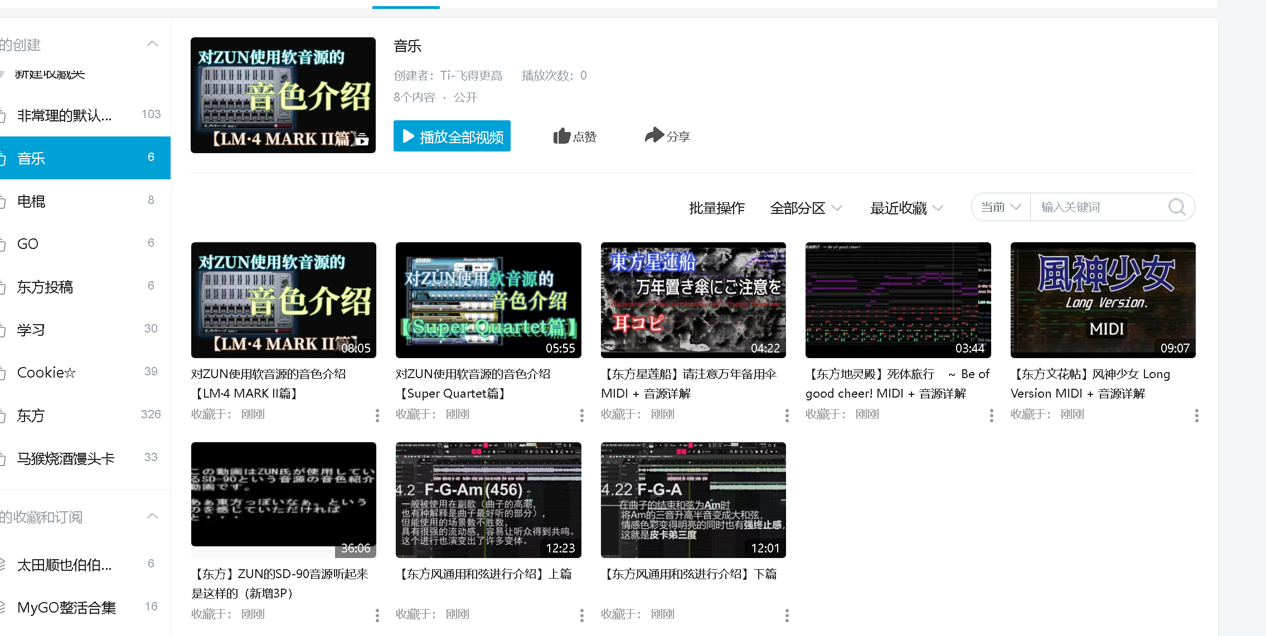The width and height of the screenshot is (1266, 636).
Task: Open more options for 风神少女 Long Version video
Action: click(x=1197, y=415)
